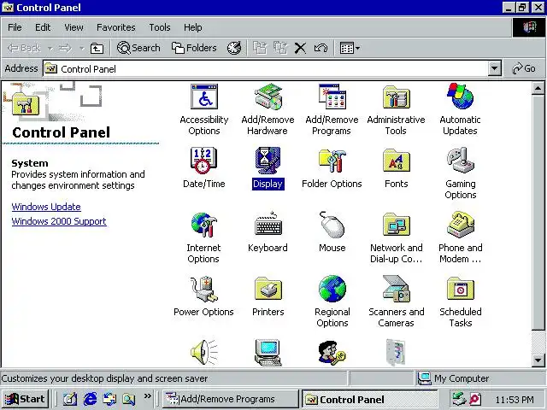
Task: Click the Start button
Action: click(x=25, y=399)
